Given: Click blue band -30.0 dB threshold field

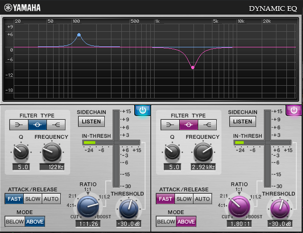Looking at the screenshot, I should click(129, 224).
